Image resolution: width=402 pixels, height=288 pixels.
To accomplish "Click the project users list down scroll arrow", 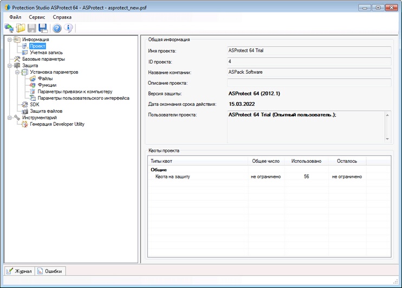I will pos(387,139).
